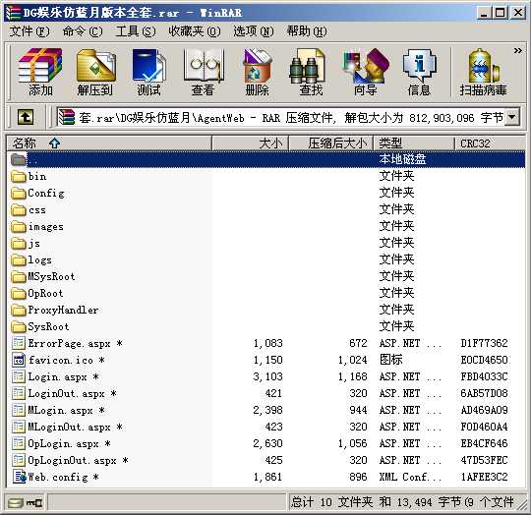This screenshot has width=531, height=515.
Task: Select the css folder icon
Action: pyautogui.click(x=19, y=209)
